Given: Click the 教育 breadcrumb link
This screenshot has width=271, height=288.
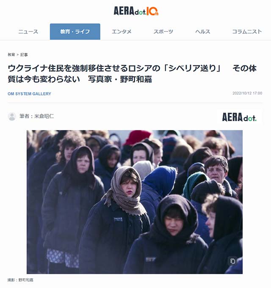Looking at the screenshot, I should tap(11, 55).
